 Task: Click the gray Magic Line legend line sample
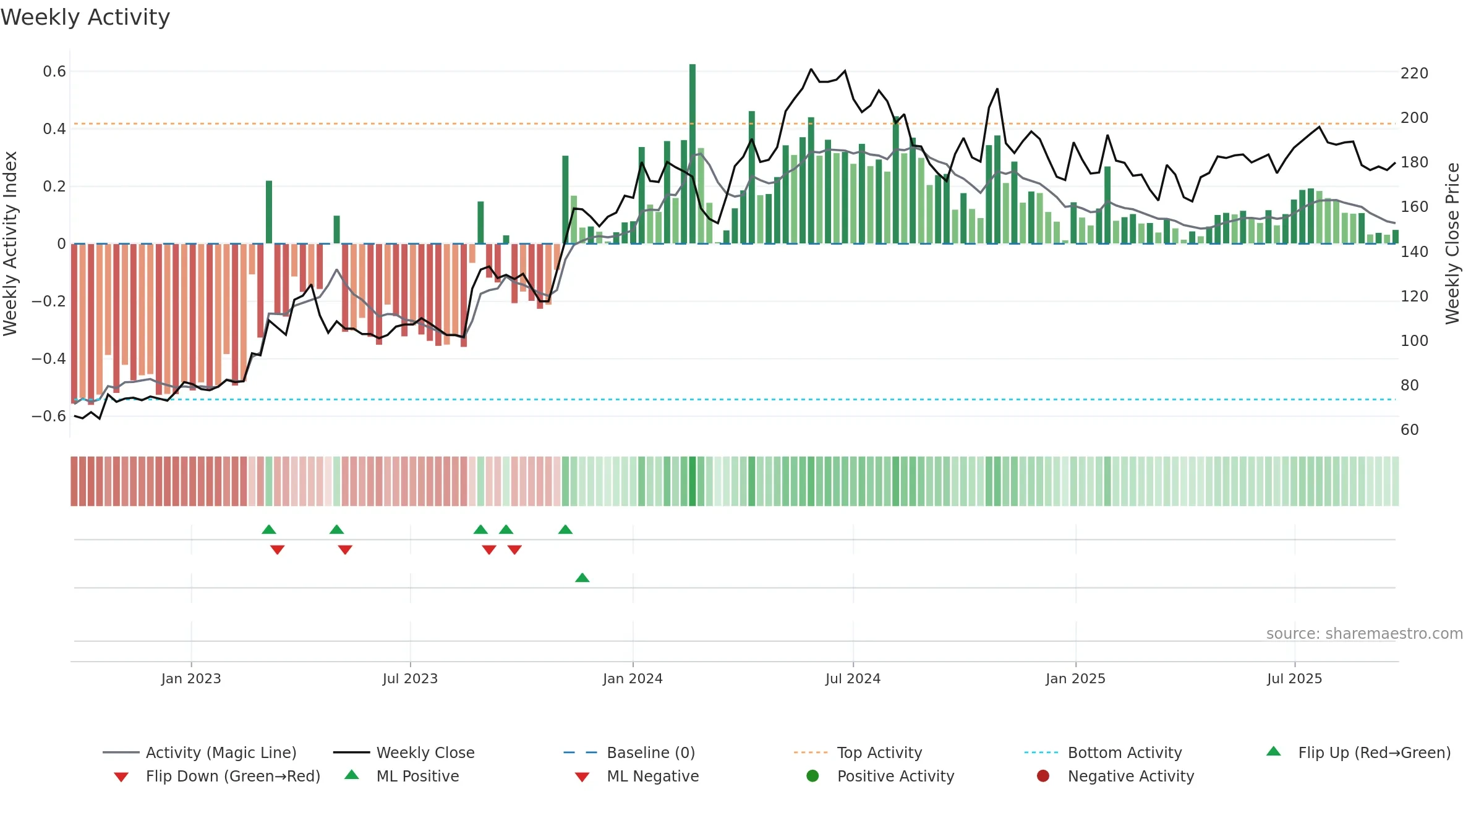pyautogui.click(x=121, y=752)
